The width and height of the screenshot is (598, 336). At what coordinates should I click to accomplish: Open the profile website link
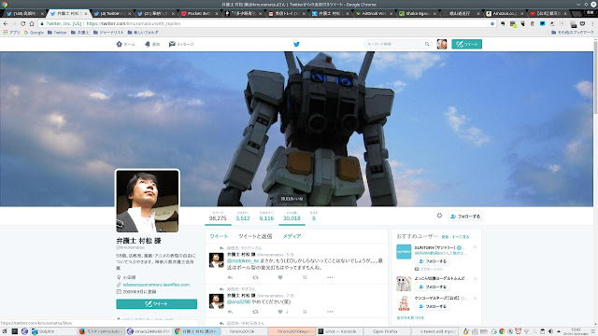point(156,285)
